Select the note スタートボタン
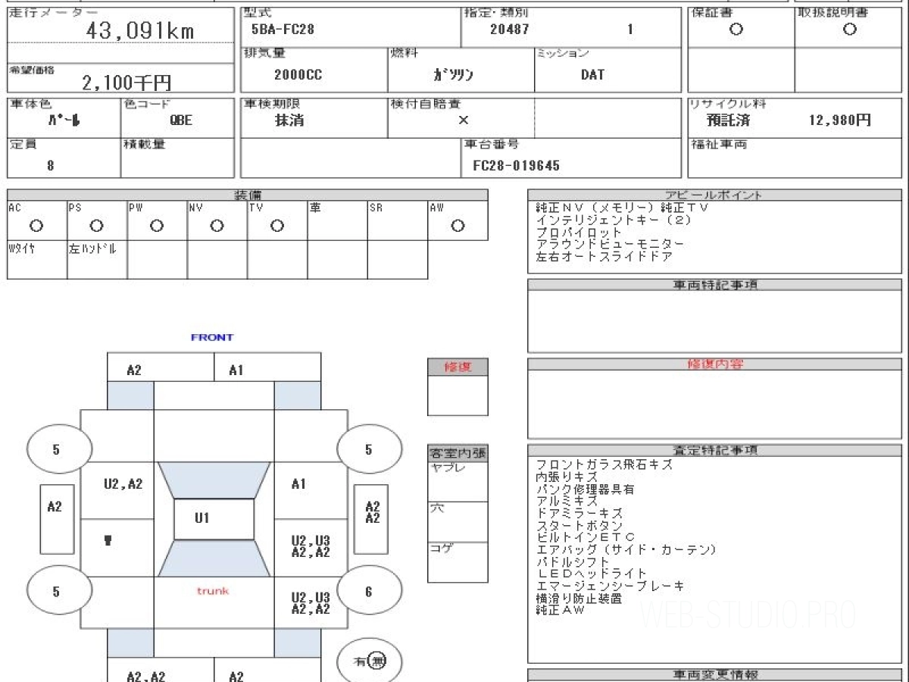Screen dimensions: 909x682 579,526
